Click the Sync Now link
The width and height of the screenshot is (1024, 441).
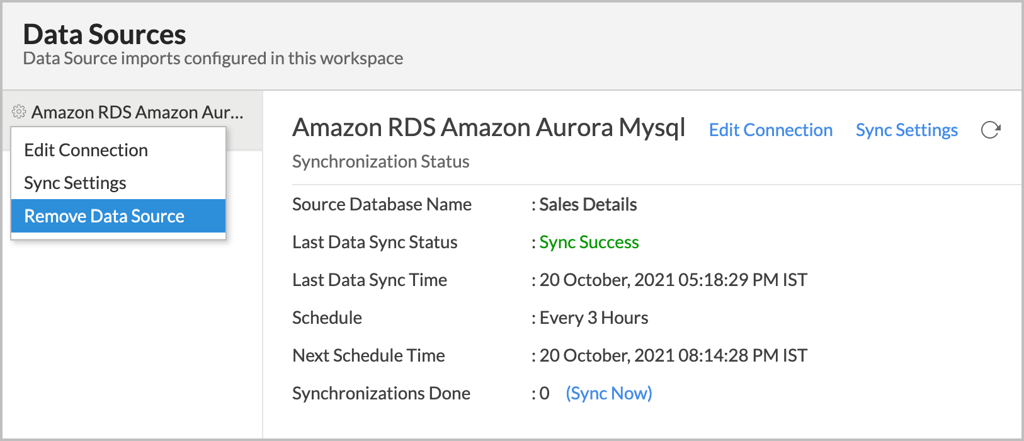[x=609, y=393]
